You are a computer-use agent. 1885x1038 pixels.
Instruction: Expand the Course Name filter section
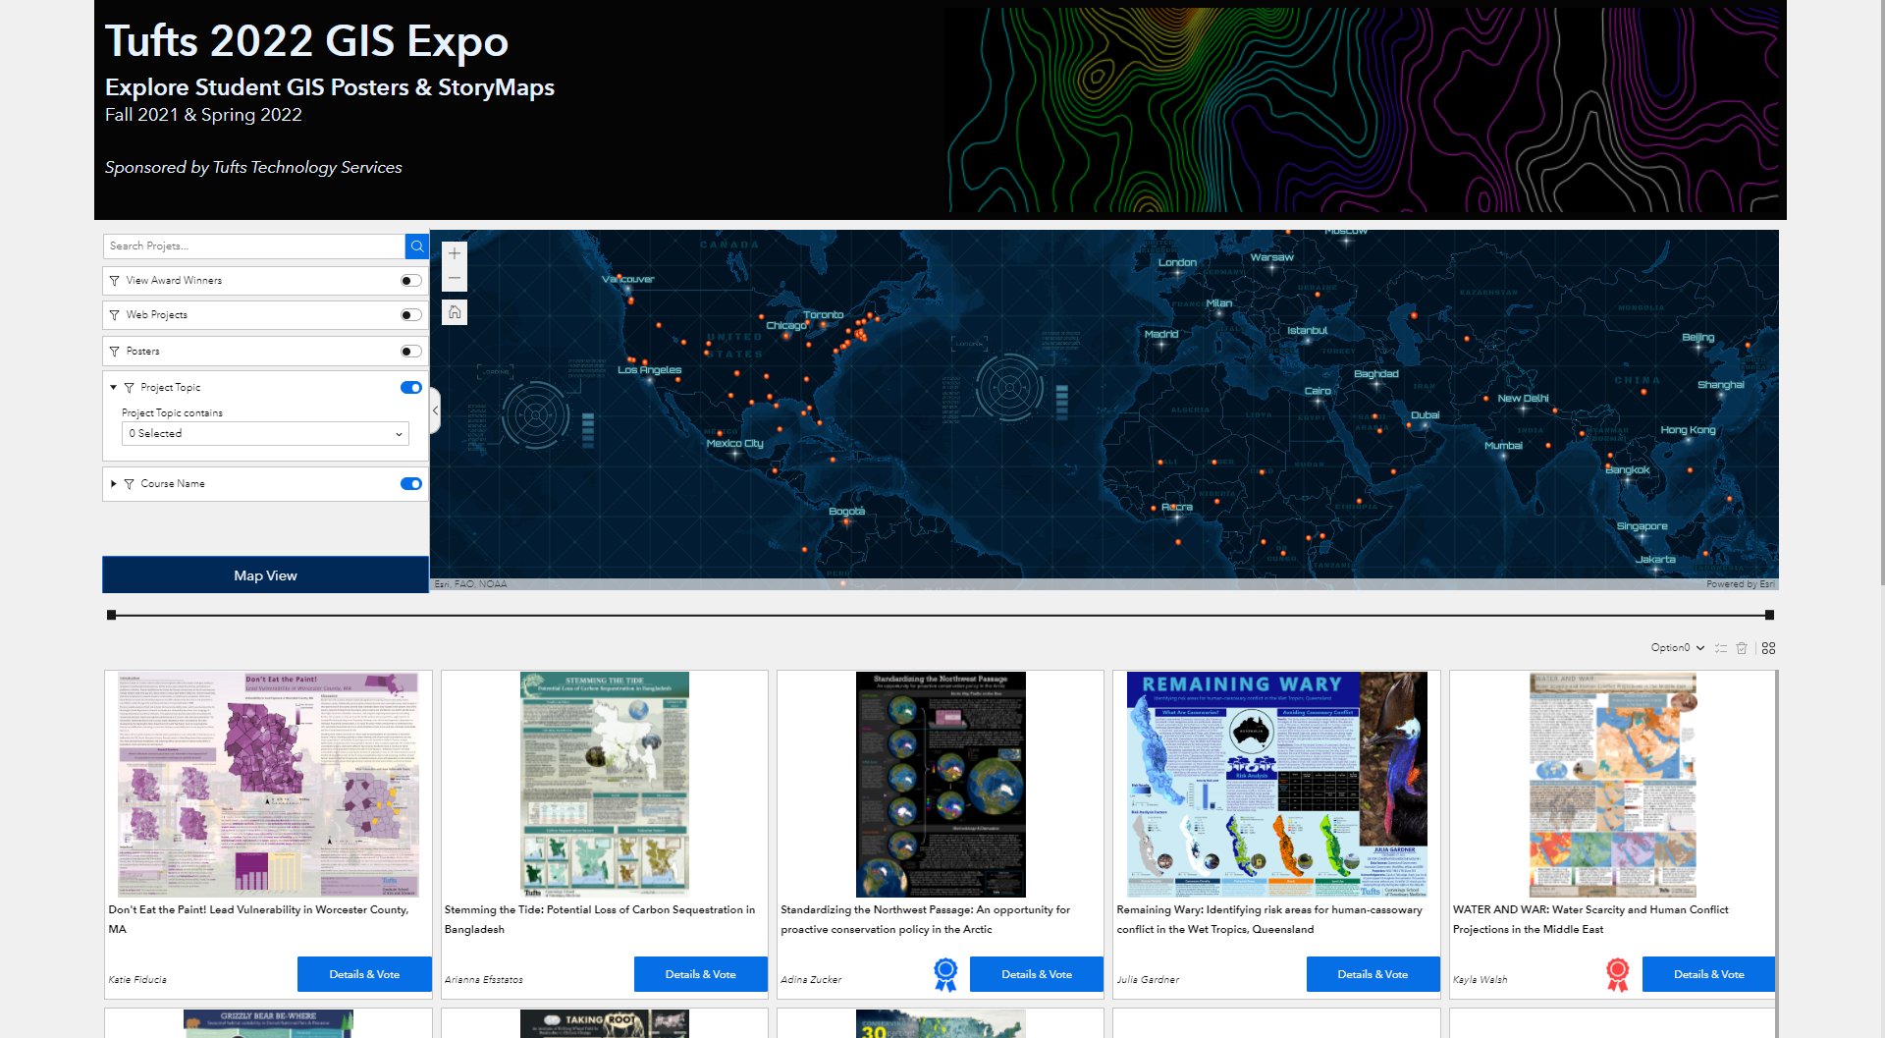tap(114, 484)
